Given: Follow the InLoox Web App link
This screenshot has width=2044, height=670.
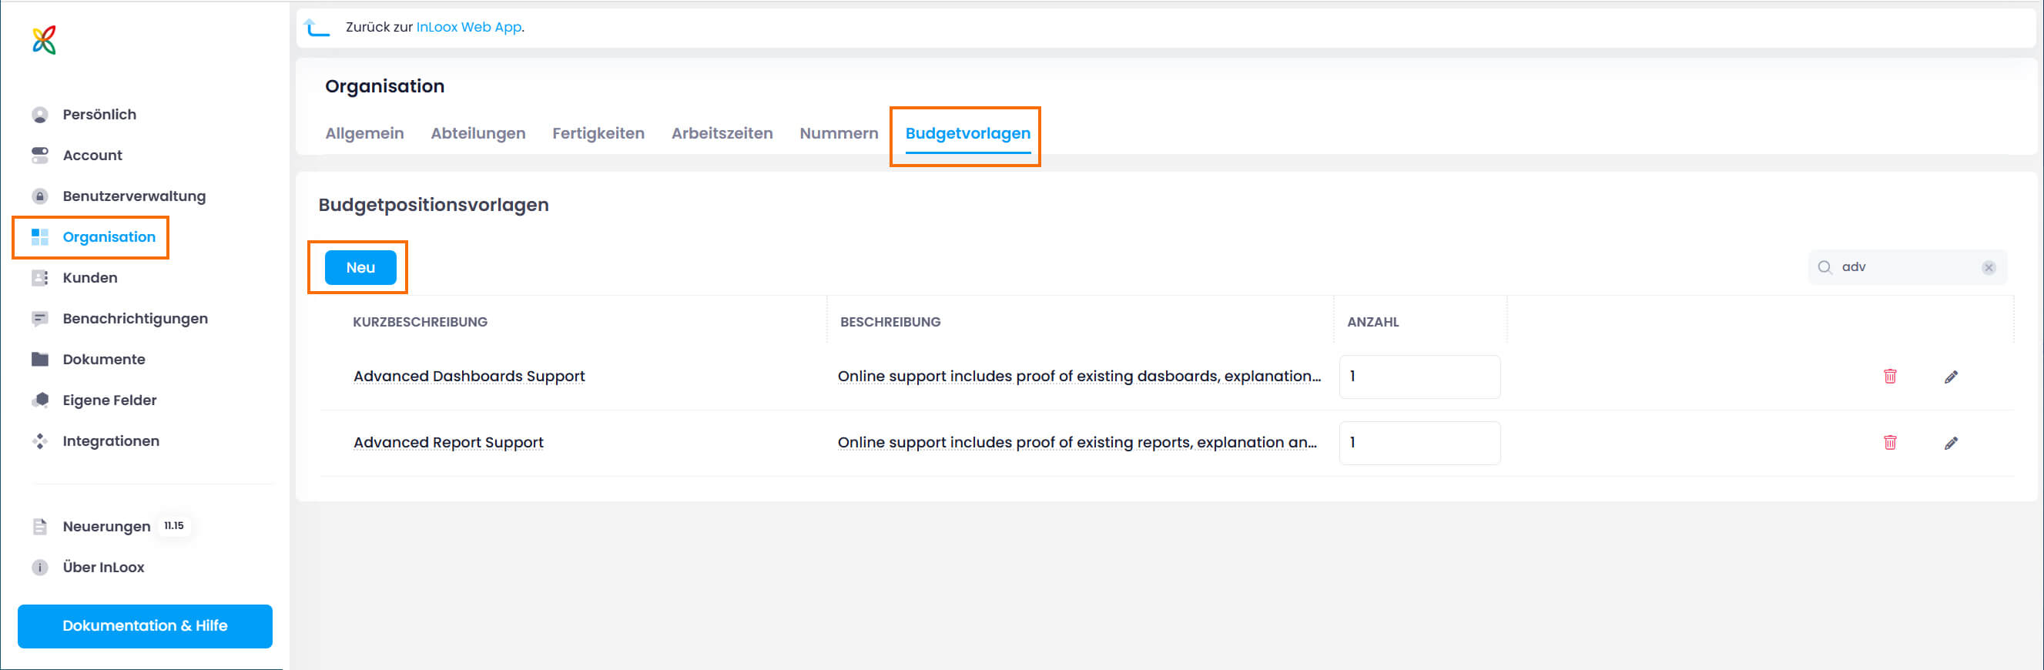Looking at the screenshot, I should 468,27.
